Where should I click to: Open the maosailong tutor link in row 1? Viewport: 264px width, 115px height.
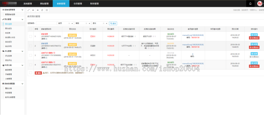(x=193, y=35)
